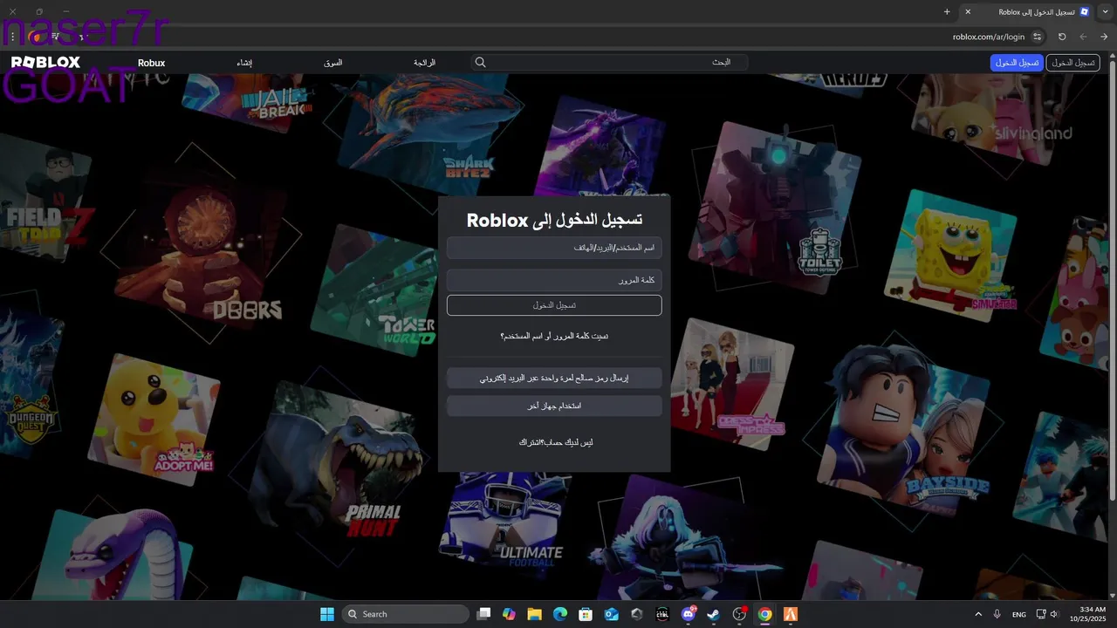Switch to Google Chrome on the taskbar
Viewport: 1117px width, 628px height.
[x=765, y=614]
